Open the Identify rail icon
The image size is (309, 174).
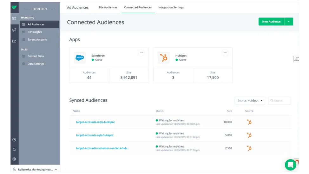[14, 18]
